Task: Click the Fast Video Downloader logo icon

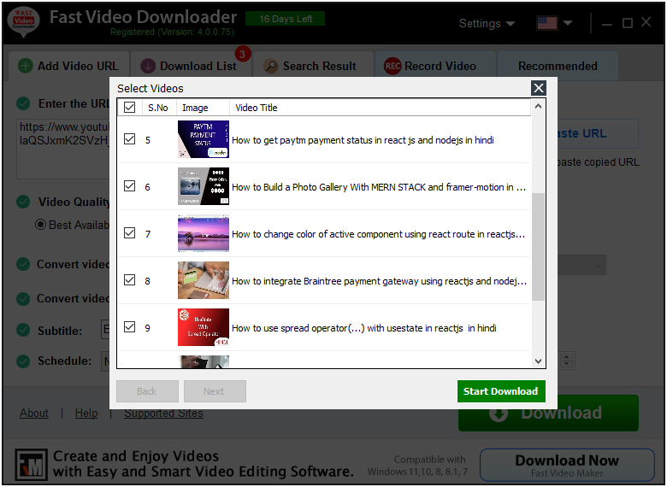Action: [x=23, y=22]
